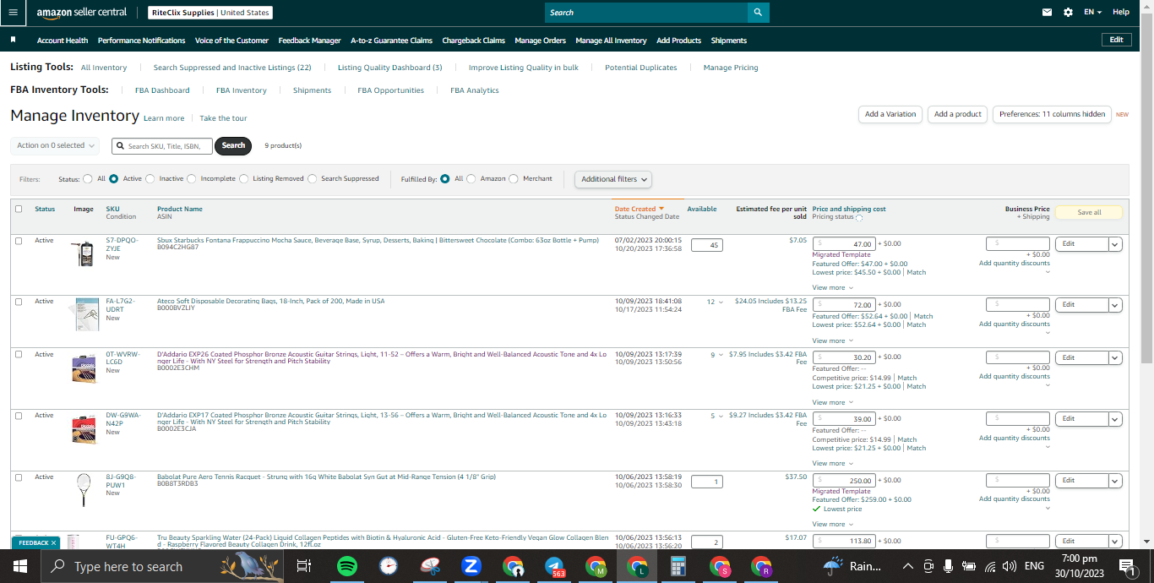This screenshot has height=583, width=1154.
Task: Open Telegram from the taskbar
Action: pyautogui.click(x=554, y=566)
